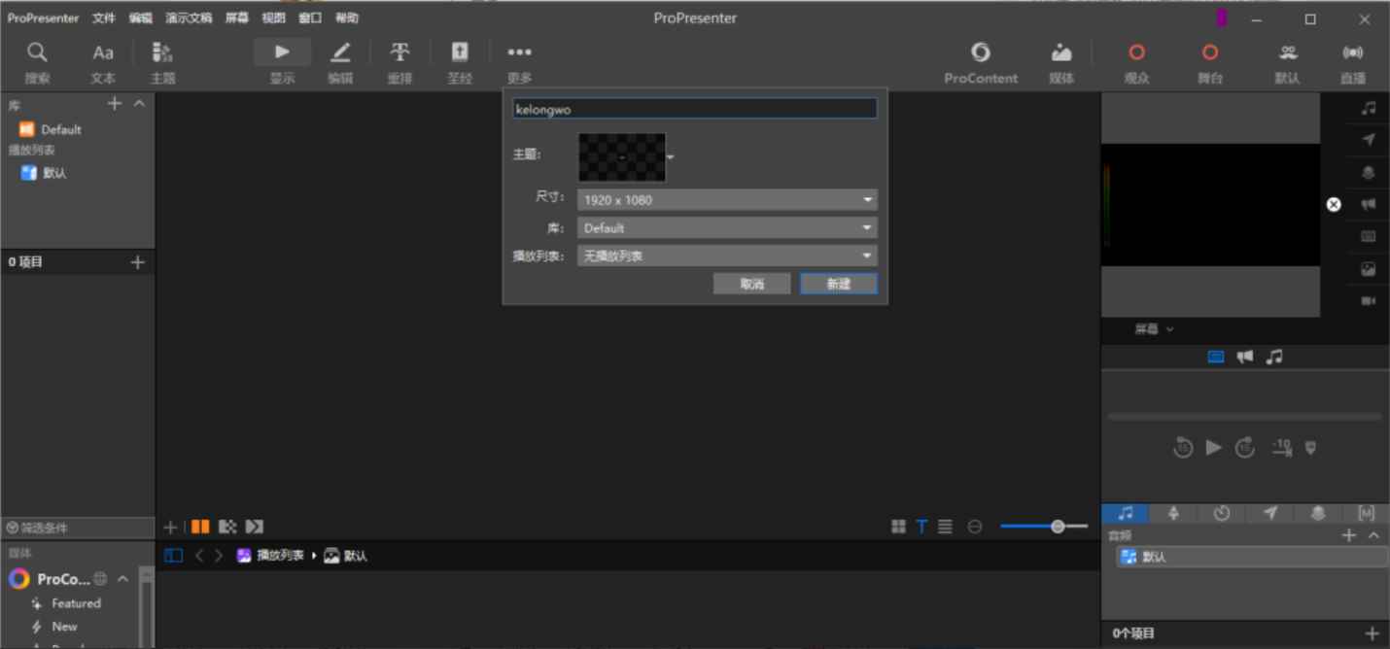This screenshot has width=1390, height=649.
Task: Click the kelongwo name input field
Action: pyautogui.click(x=693, y=108)
